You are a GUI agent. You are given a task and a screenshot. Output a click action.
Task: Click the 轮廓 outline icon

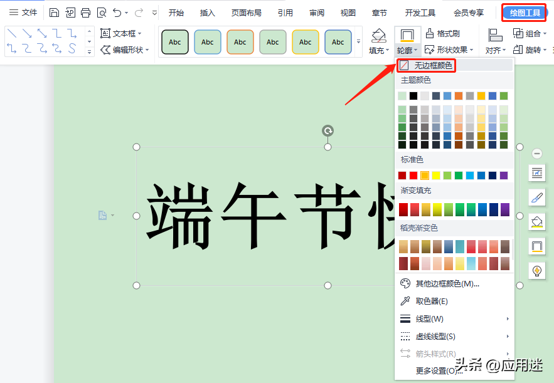click(x=407, y=36)
